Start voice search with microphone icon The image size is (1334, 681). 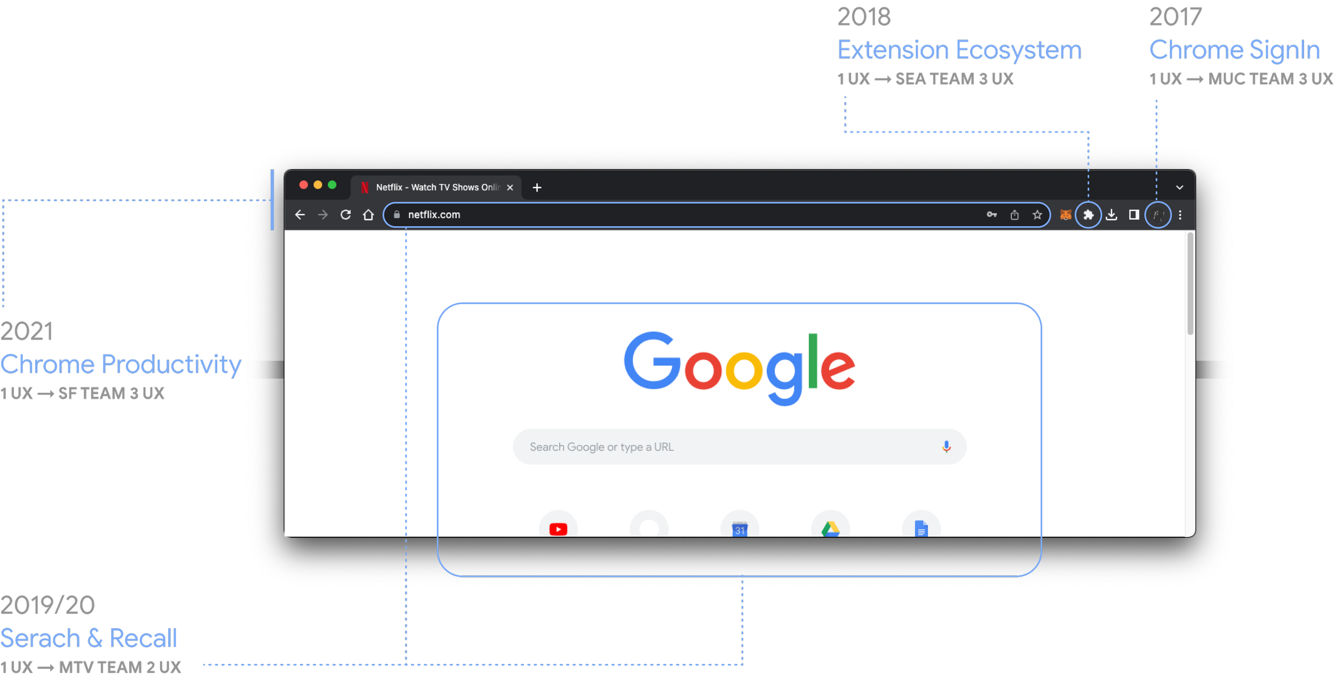(946, 447)
